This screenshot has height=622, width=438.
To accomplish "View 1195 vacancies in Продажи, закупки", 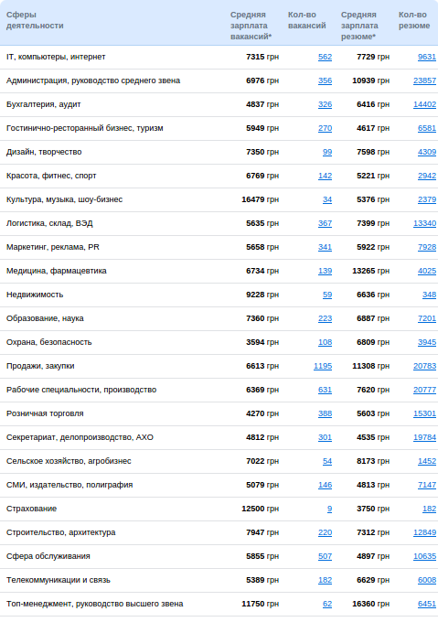I will tap(323, 367).
